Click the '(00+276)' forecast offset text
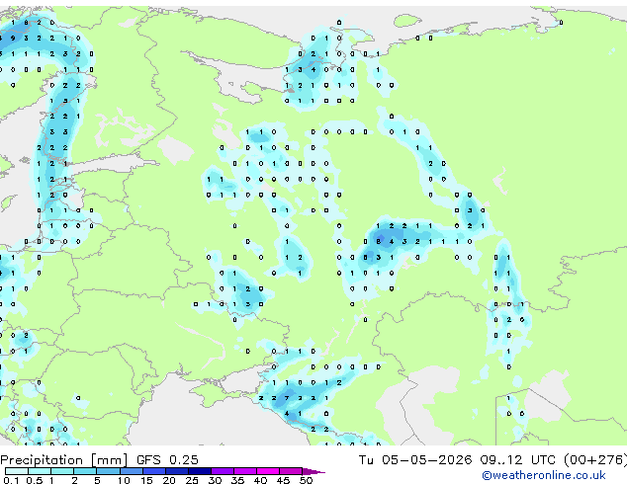 point(595,459)
